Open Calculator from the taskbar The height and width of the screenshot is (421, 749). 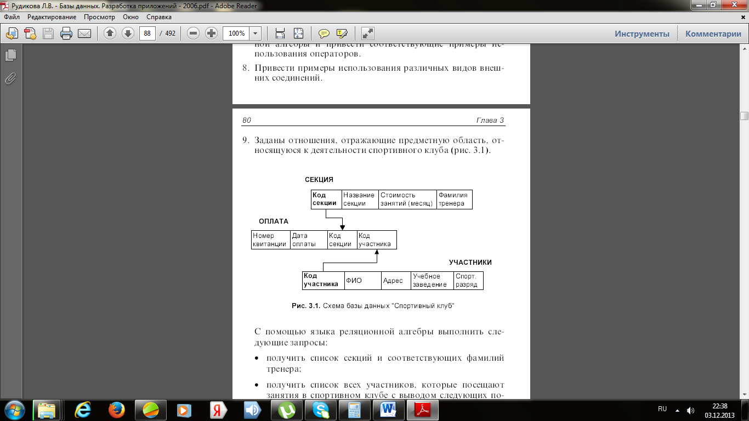click(x=355, y=409)
